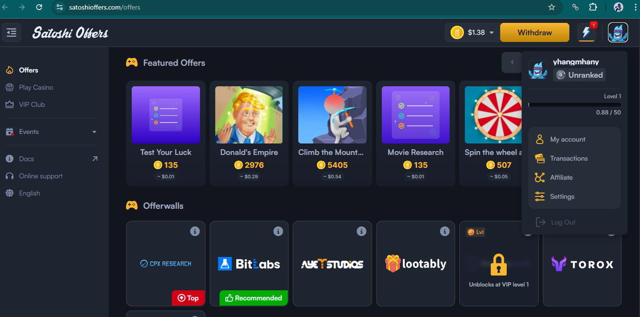Click the red Top badge

coord(189,298)
